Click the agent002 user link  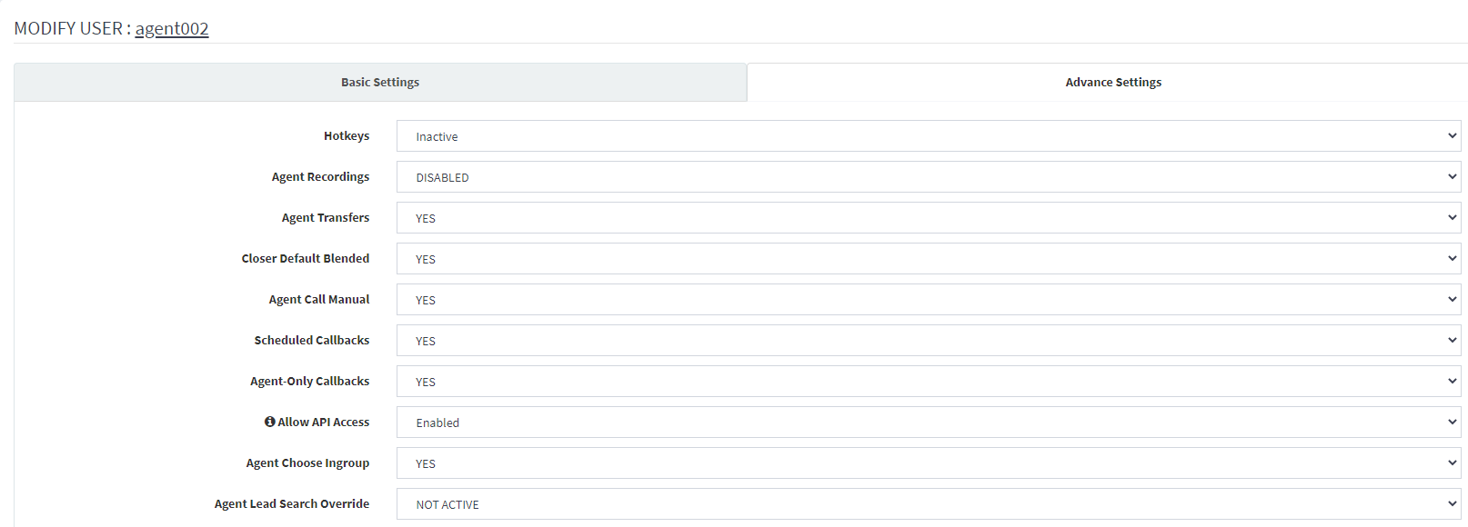tap(172, 28)
